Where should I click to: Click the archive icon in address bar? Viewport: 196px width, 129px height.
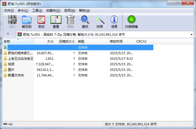click(x=20, y=34)
